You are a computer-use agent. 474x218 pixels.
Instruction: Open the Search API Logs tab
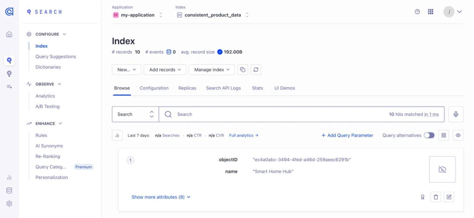pyautogui.click(x=223, y=88)
